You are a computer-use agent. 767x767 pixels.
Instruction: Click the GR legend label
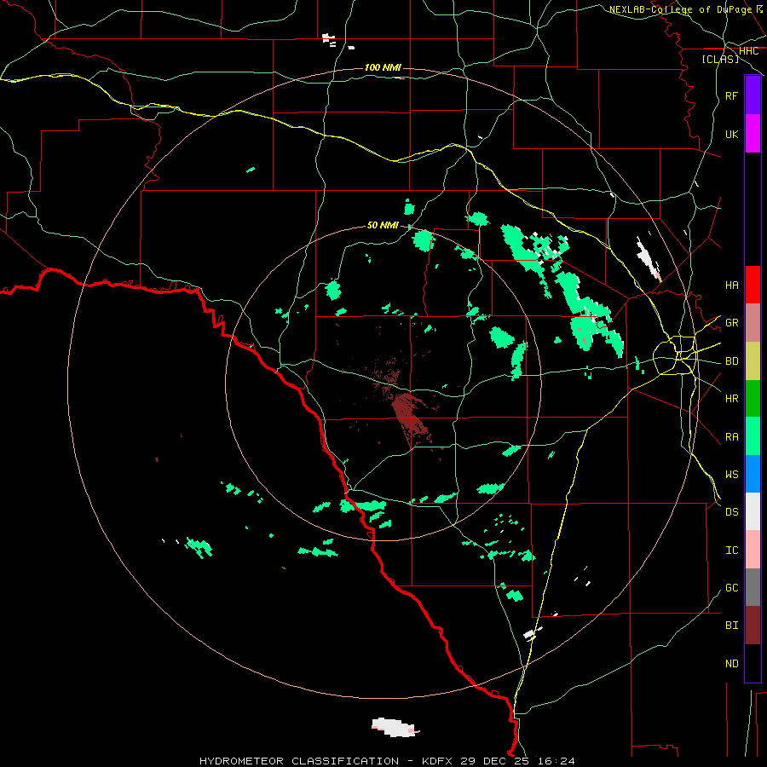(731, 323)
